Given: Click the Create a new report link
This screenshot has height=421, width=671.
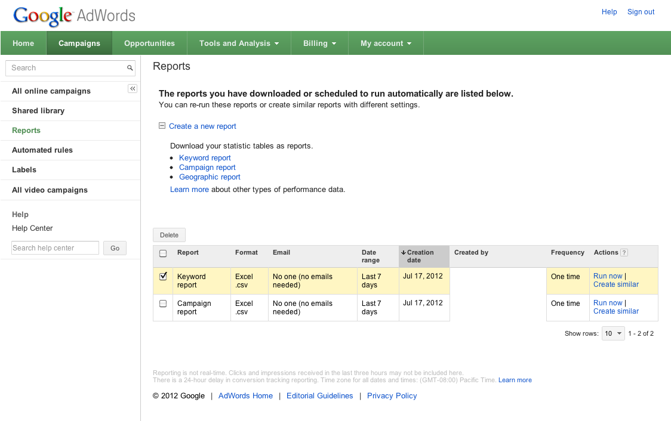Looking at the screenshot, I should [x=202, y=126].
